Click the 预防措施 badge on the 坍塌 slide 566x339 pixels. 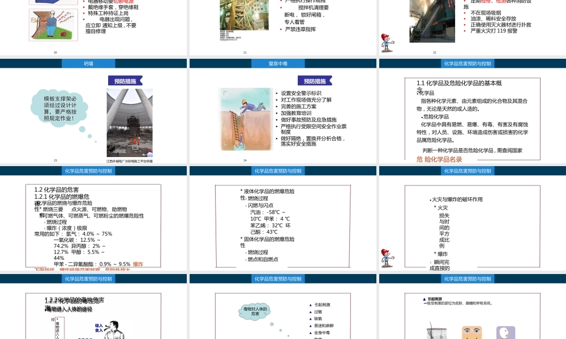[x=125, y=81]
